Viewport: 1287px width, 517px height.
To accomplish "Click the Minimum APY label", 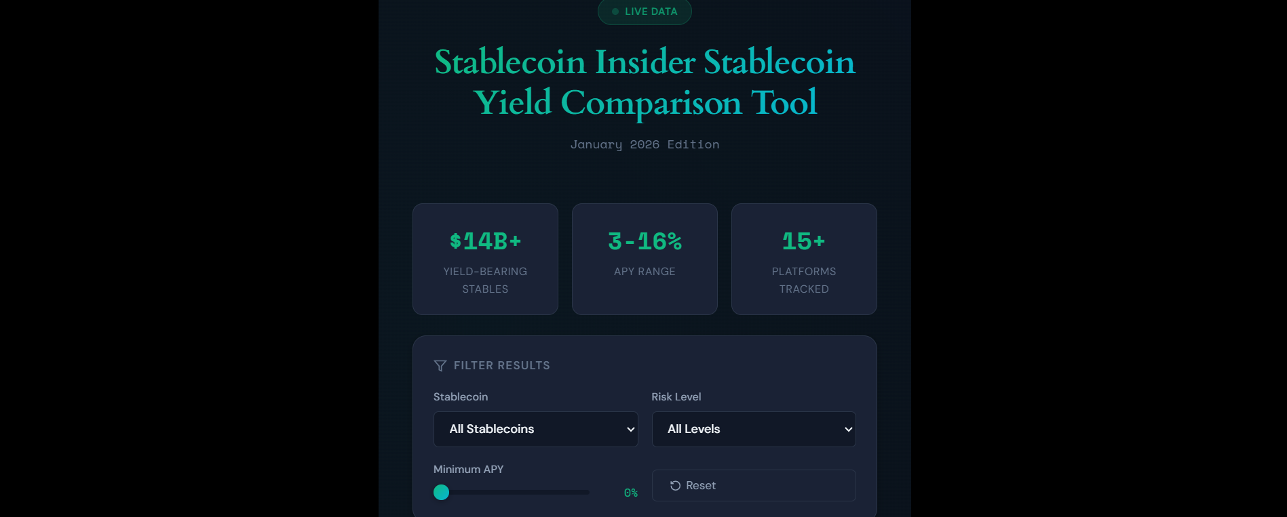I will point(468,469).
